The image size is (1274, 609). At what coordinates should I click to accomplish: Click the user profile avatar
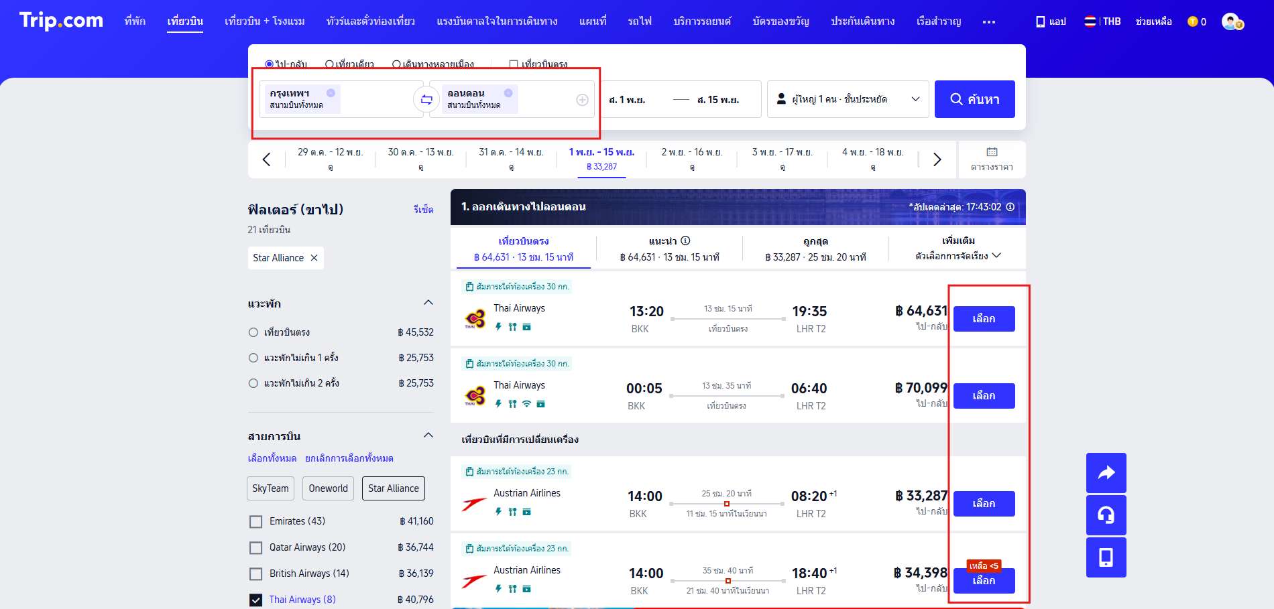click(x=1231, y=21)
